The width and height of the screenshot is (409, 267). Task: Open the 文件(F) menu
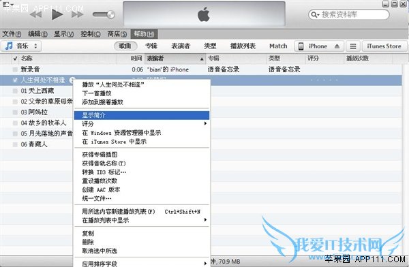12,34
